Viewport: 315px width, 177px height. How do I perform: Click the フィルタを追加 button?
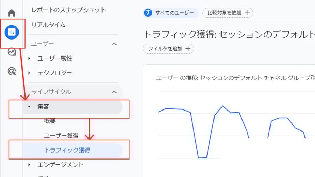168,49
